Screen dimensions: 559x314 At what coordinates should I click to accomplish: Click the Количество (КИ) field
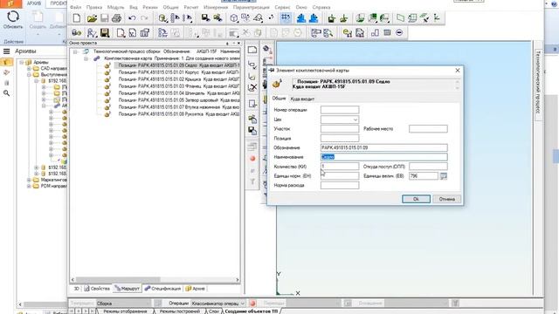[340, 167]
